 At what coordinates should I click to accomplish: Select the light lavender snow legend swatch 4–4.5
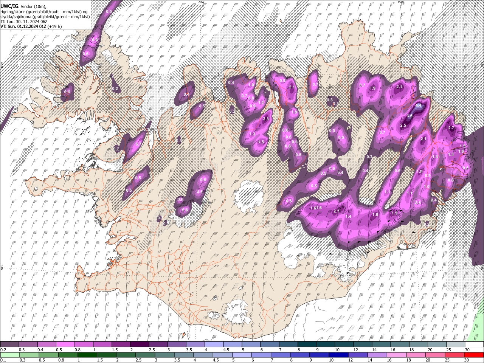pos(214,344)
